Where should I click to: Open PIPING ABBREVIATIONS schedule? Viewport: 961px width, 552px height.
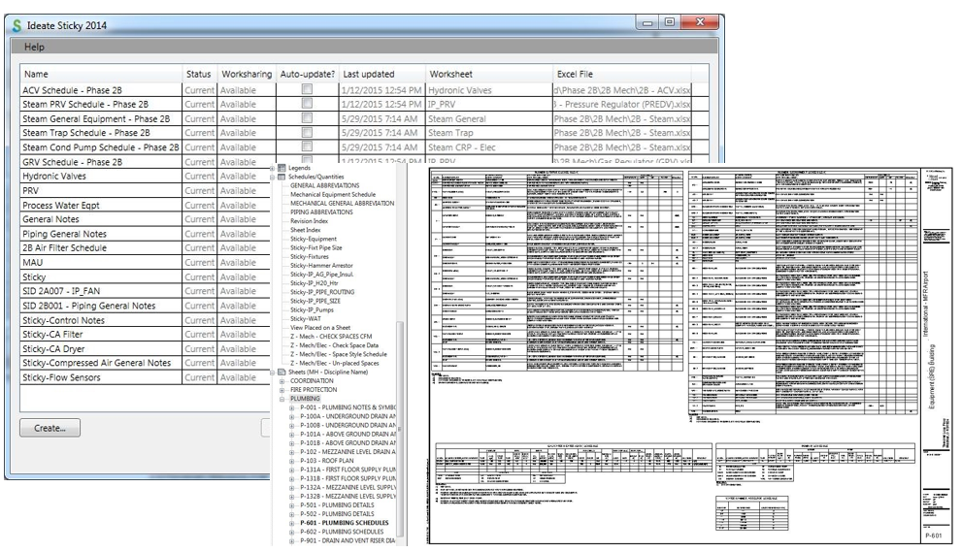(321, 212)
